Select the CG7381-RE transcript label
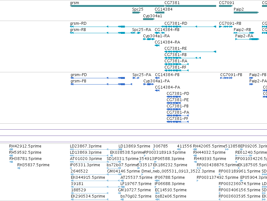The image size is (267, 201). (x=176, y=49)
